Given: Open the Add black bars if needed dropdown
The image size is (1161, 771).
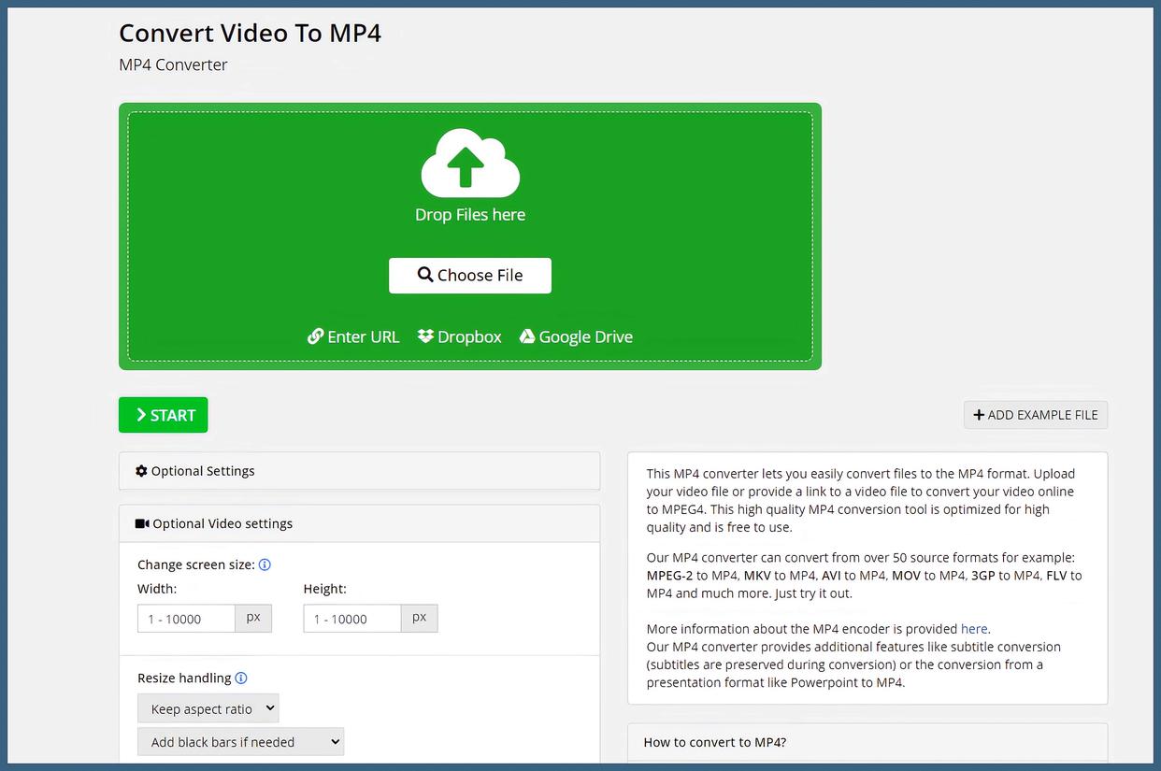Looking at the screenshot, I should click(240, 741).
